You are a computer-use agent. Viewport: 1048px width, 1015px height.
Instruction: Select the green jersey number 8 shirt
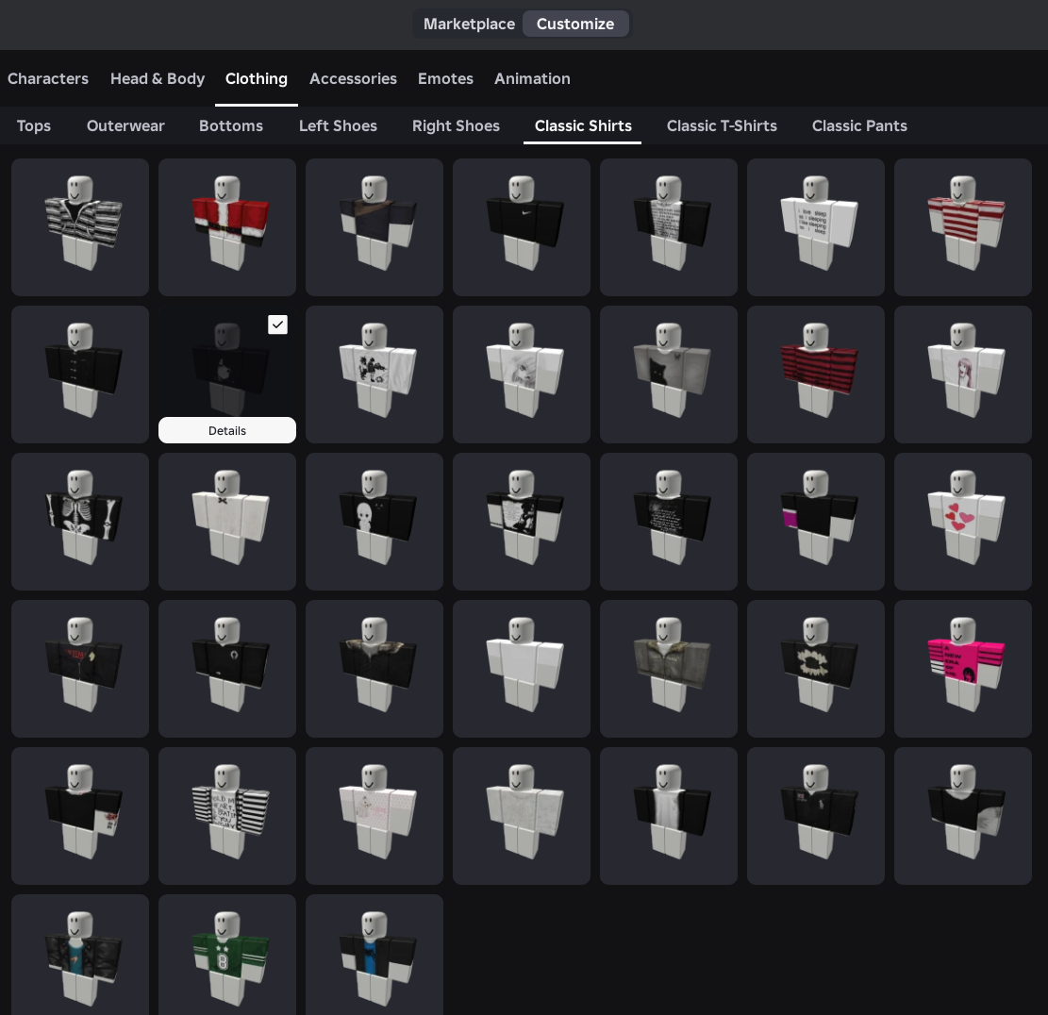(x=227, y=953)
